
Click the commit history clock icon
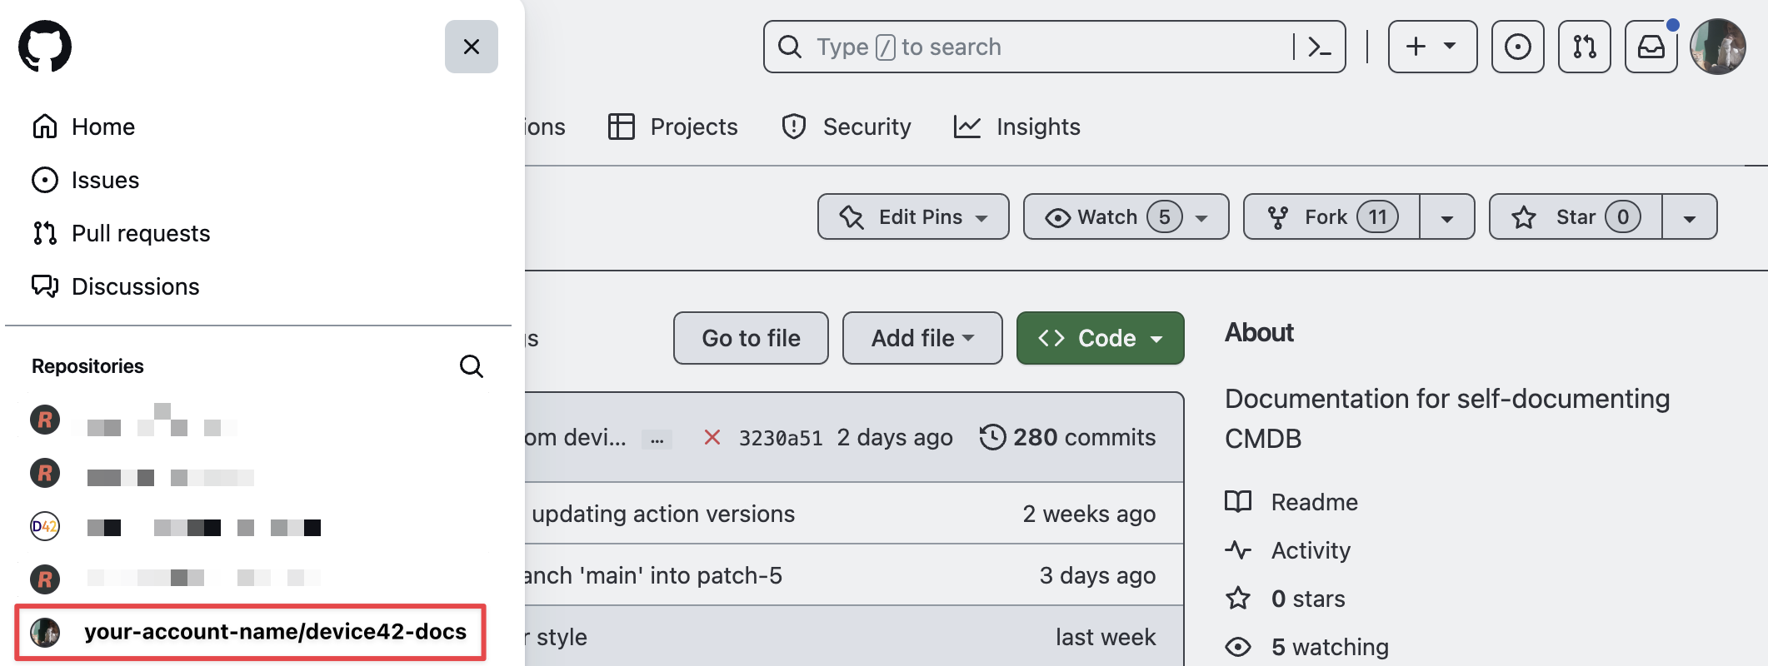point(991,437)
